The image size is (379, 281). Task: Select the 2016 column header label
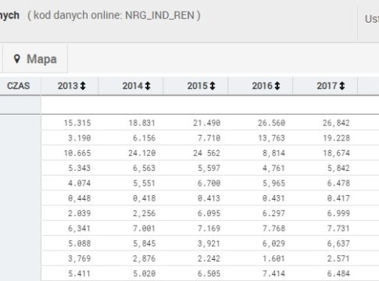click(263, 86)
